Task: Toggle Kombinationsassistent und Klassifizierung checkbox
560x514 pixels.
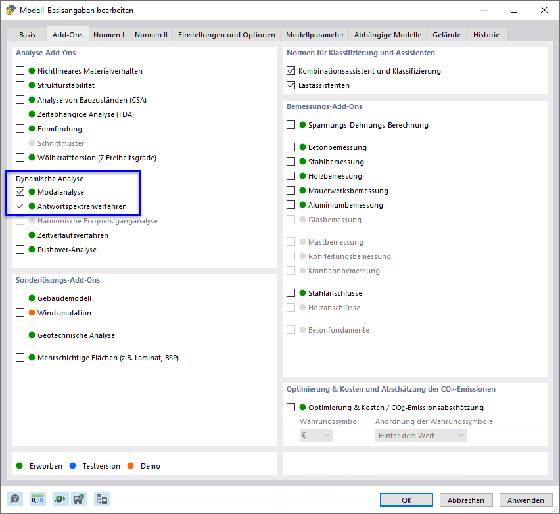Action: [291, 71]
